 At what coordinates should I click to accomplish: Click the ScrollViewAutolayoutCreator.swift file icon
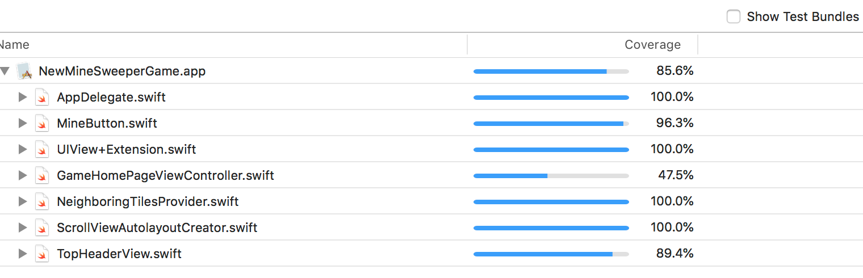click(42, 228)
